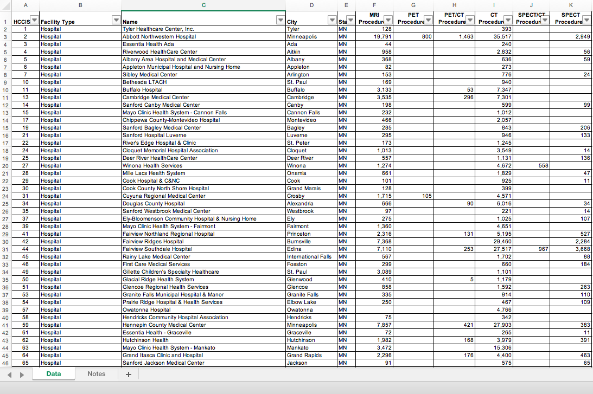Viewport: 593px width, 394px height.
Task: Click cell Fairview Southdale Hospital
Action: (203, 249)
